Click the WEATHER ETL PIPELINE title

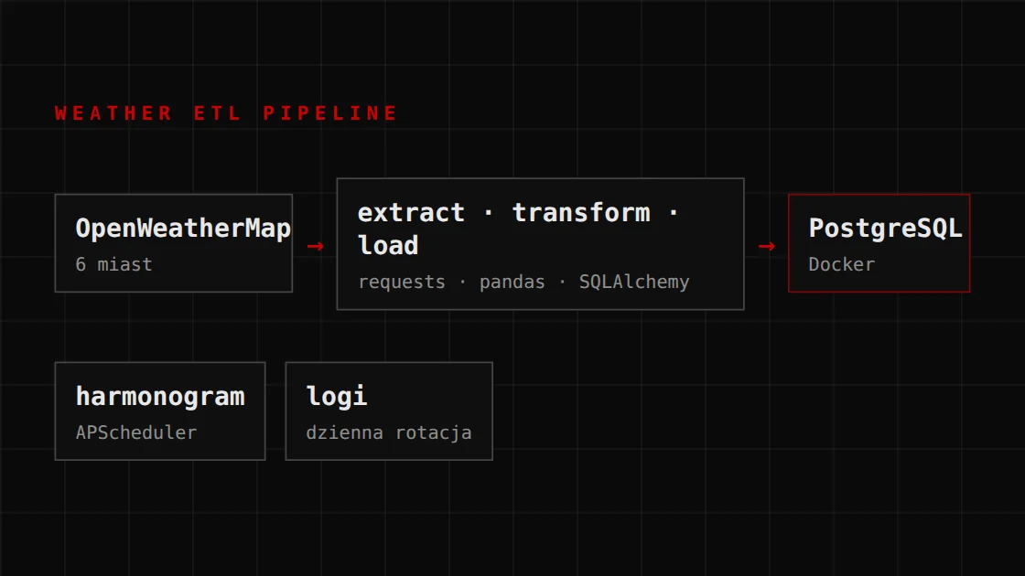point(226,113)
